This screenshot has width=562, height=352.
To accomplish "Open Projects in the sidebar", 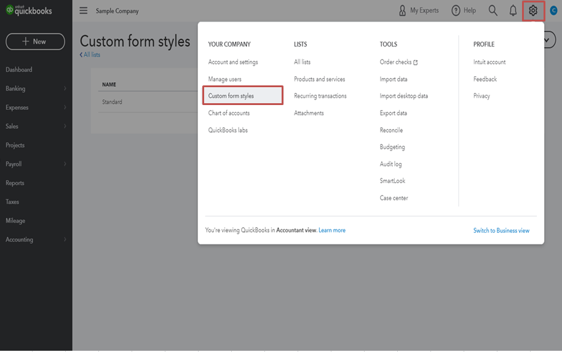I will pyautogui.click(x=15, y=146).
